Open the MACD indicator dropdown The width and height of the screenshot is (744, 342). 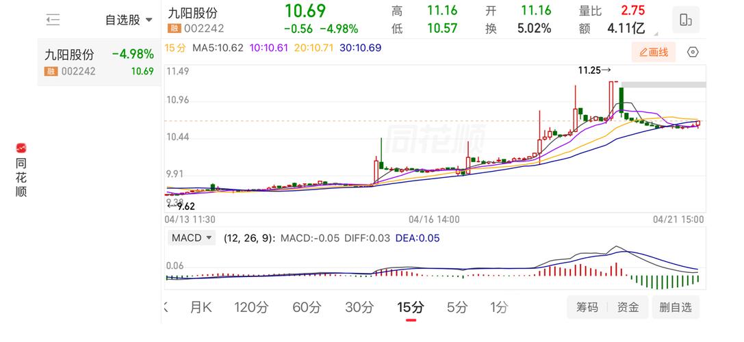(x=191, y=238)
